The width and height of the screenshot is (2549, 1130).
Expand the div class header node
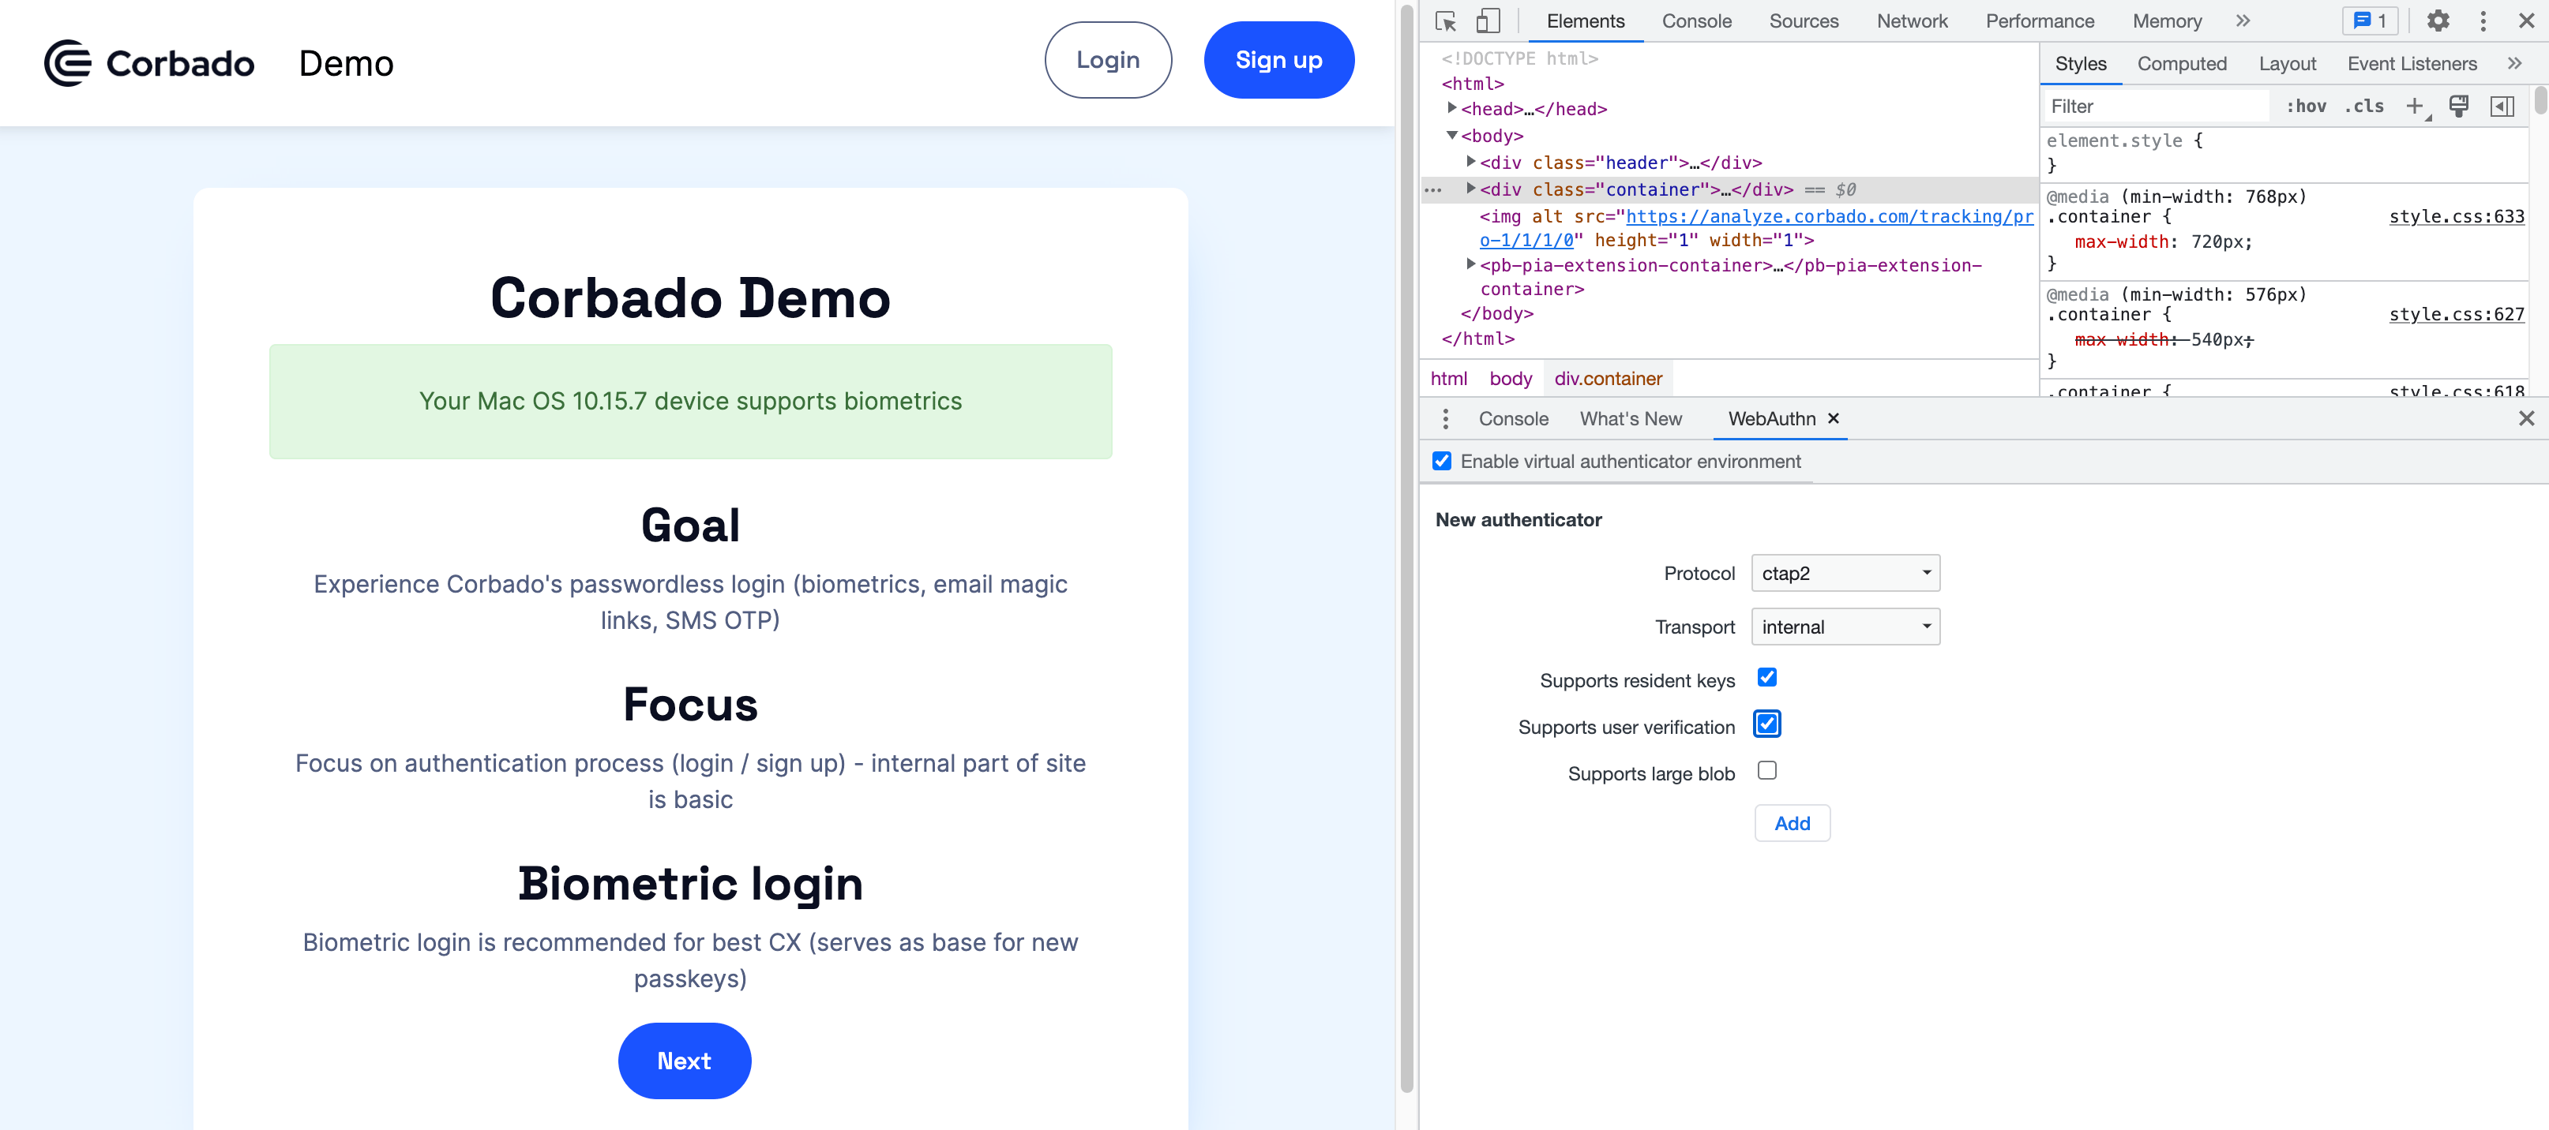tap(1470, 162)
